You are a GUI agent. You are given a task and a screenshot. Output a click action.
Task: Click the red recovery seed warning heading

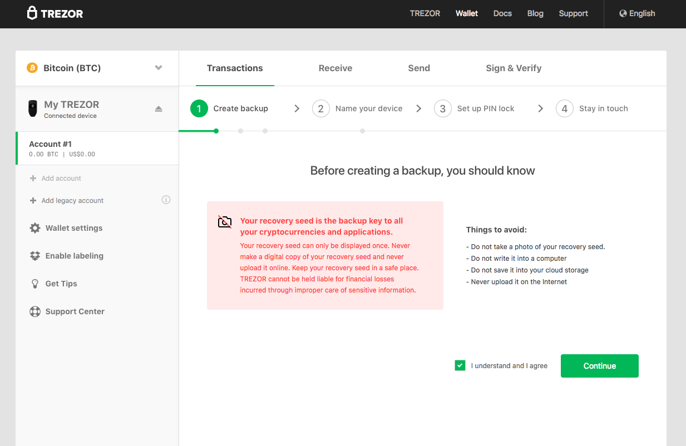click(x=322, y=226)
